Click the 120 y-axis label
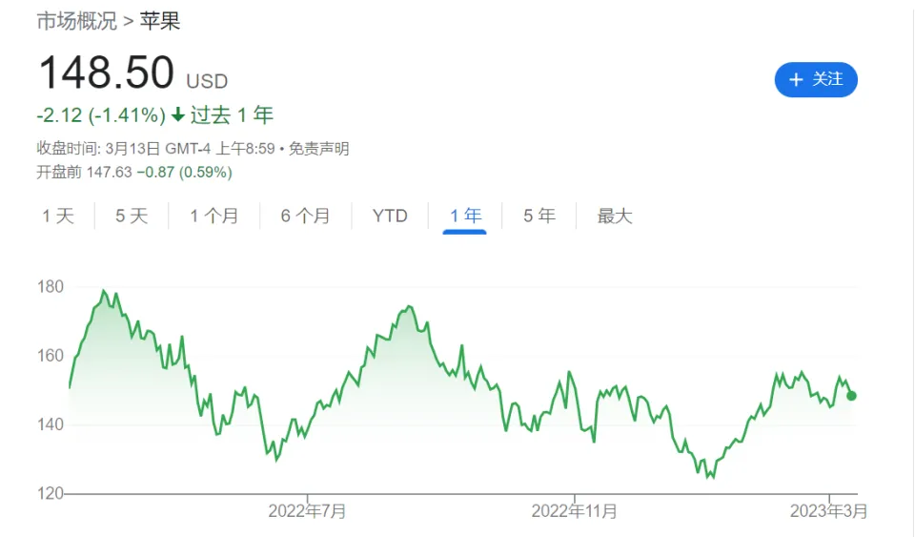The height and width of the screenshot is (537, 915). point(51,493)
